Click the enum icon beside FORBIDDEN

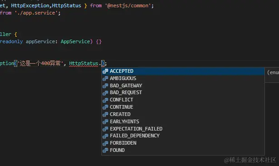click(x=105, y=143)
